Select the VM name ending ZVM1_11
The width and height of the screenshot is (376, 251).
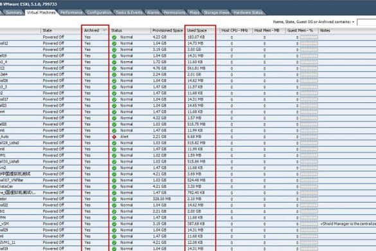[8, 243]
